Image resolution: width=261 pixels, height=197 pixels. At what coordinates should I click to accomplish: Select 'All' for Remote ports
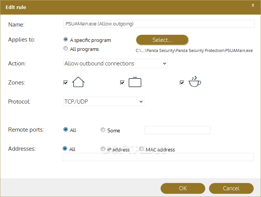pos(66,130)
